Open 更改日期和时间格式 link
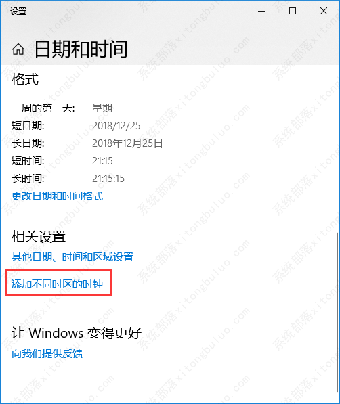Image resolution: width=340 pixels, height=404 pixels. point(58,196)
